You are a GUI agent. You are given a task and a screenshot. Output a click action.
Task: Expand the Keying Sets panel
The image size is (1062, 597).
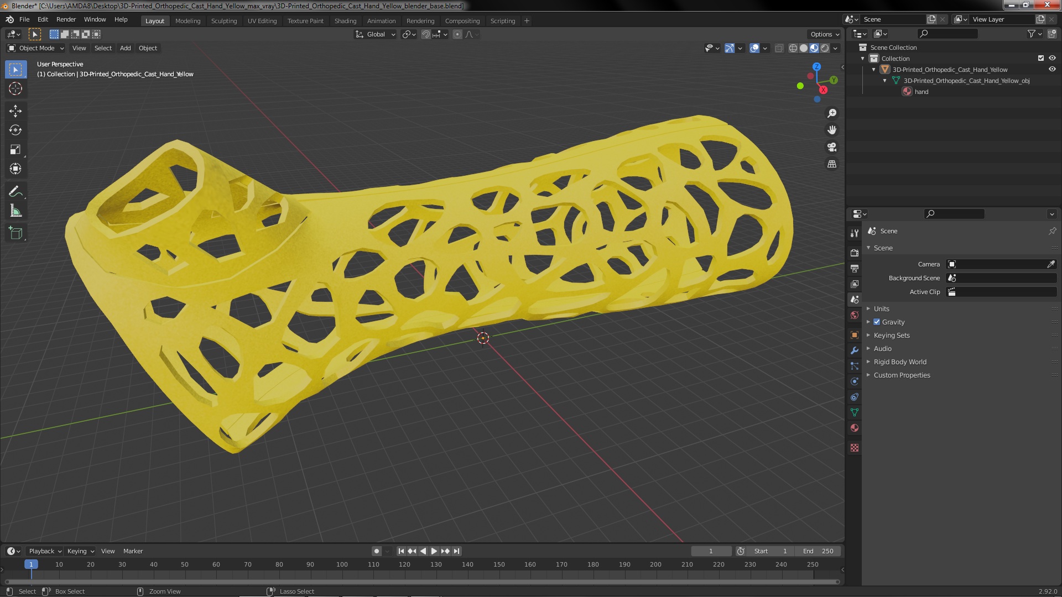pos(892,335)
